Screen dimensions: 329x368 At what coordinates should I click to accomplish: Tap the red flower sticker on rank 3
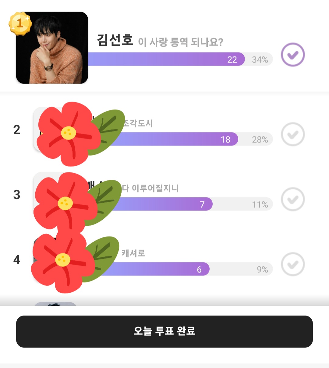click(65, 203)
